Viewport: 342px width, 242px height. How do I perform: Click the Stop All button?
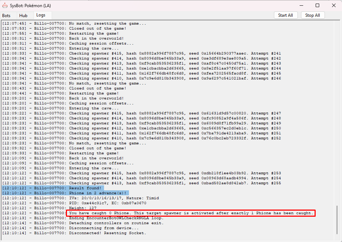[312, 15]
